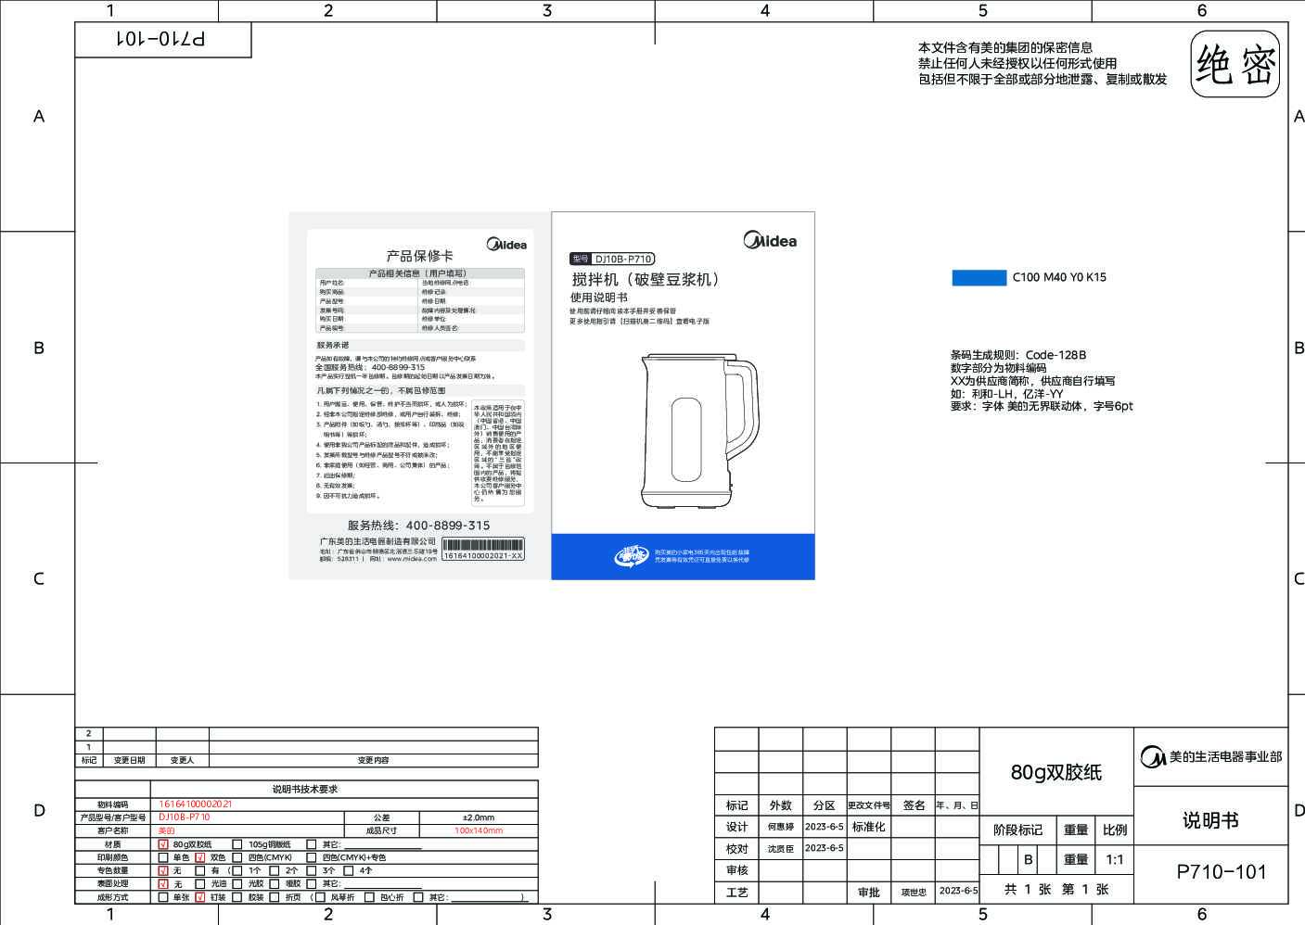Toggle the 无 checkbox in 表面处理 row
Screen dimensions: 1305x925
pos(163,884)
